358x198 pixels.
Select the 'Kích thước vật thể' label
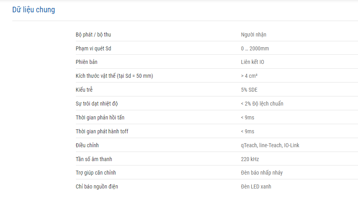click(114, 76)
